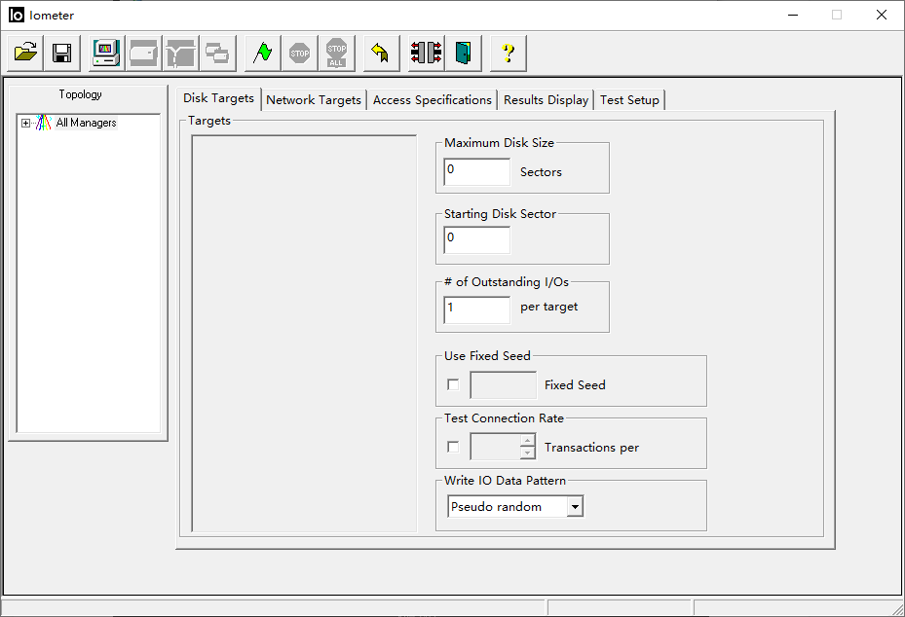Viewport: 905px width, 617px height.
Task: Expand the All Managers tree node
Action: point(25,123)
